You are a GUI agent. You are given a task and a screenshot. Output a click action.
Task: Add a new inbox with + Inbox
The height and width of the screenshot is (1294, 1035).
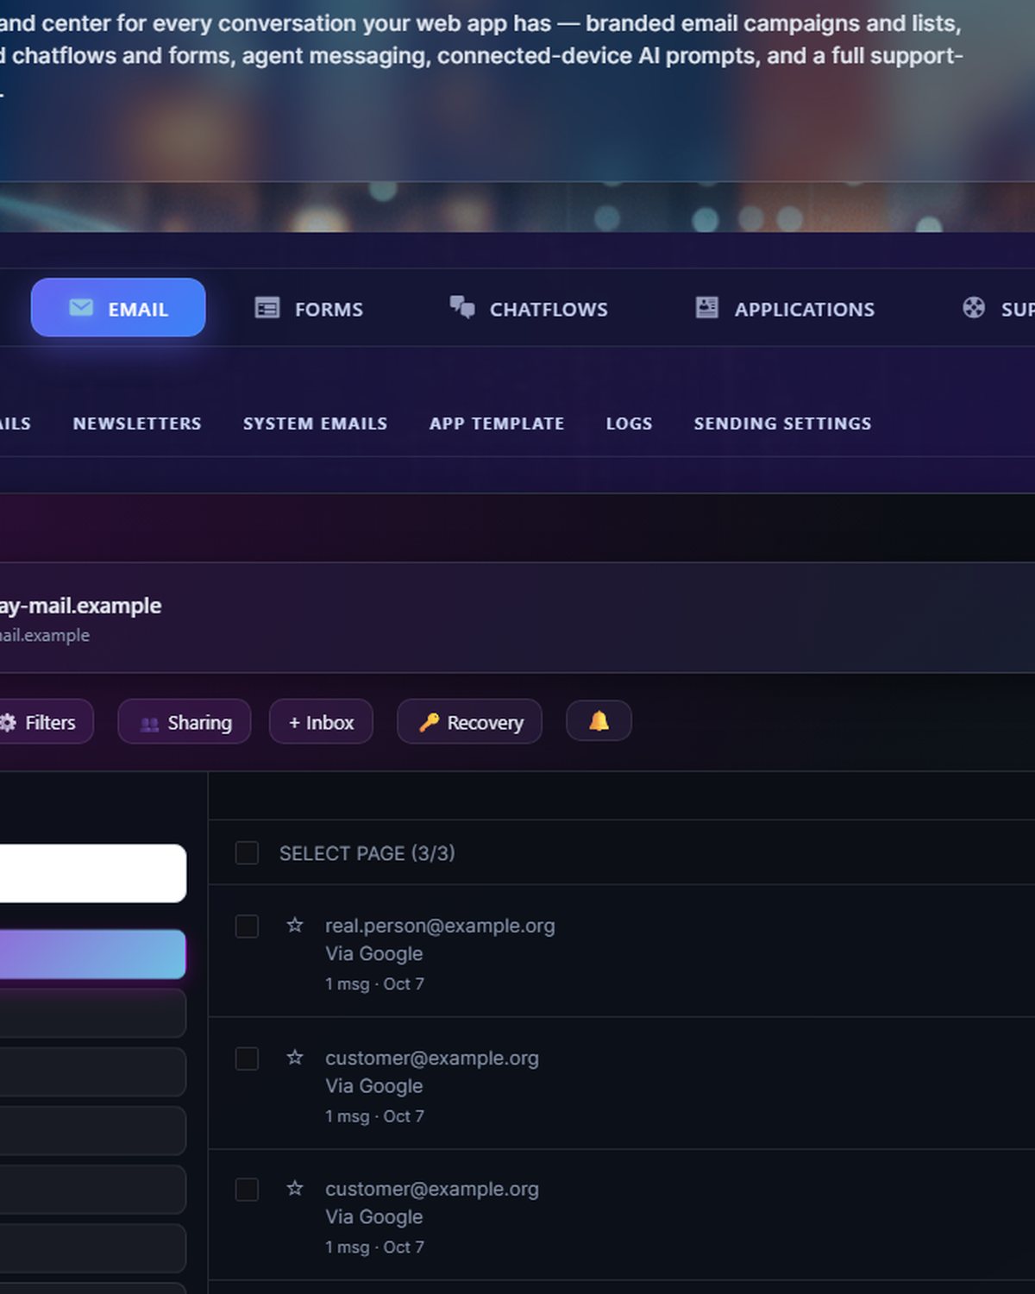point(321,722)
